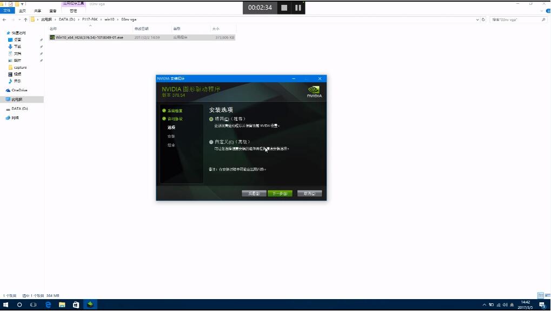
Task: Go forward in File Explorer navigation
Action: (12, 19)
